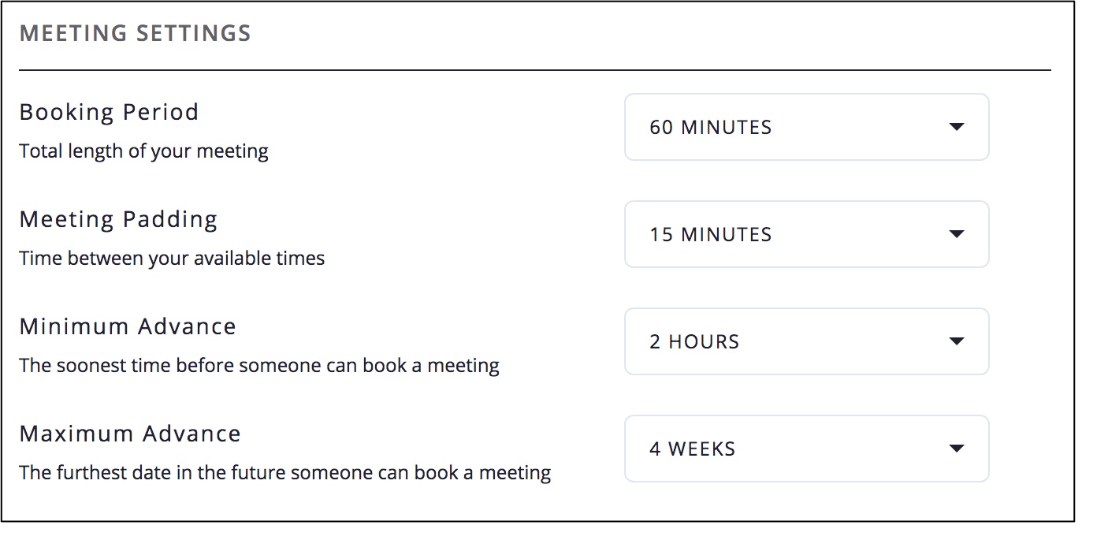This screenshot has height=555, width=1108.
Task: Select the Booking Period label
Action: point(109,112)
